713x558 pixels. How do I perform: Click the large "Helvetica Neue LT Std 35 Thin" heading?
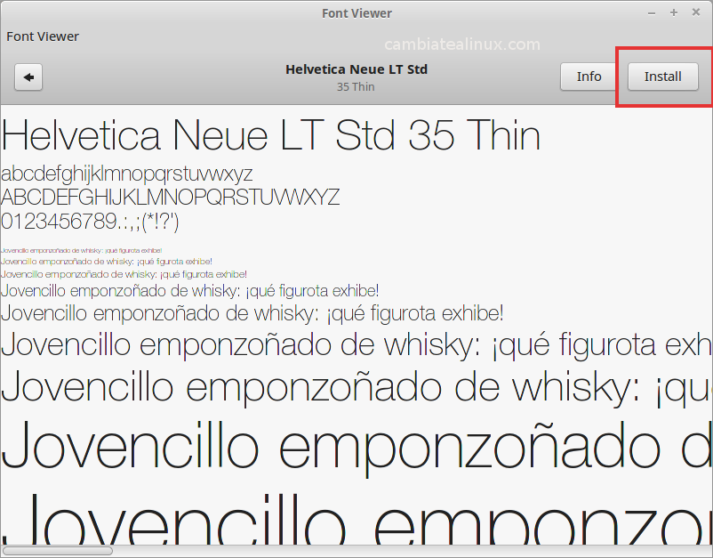[271, 134]
